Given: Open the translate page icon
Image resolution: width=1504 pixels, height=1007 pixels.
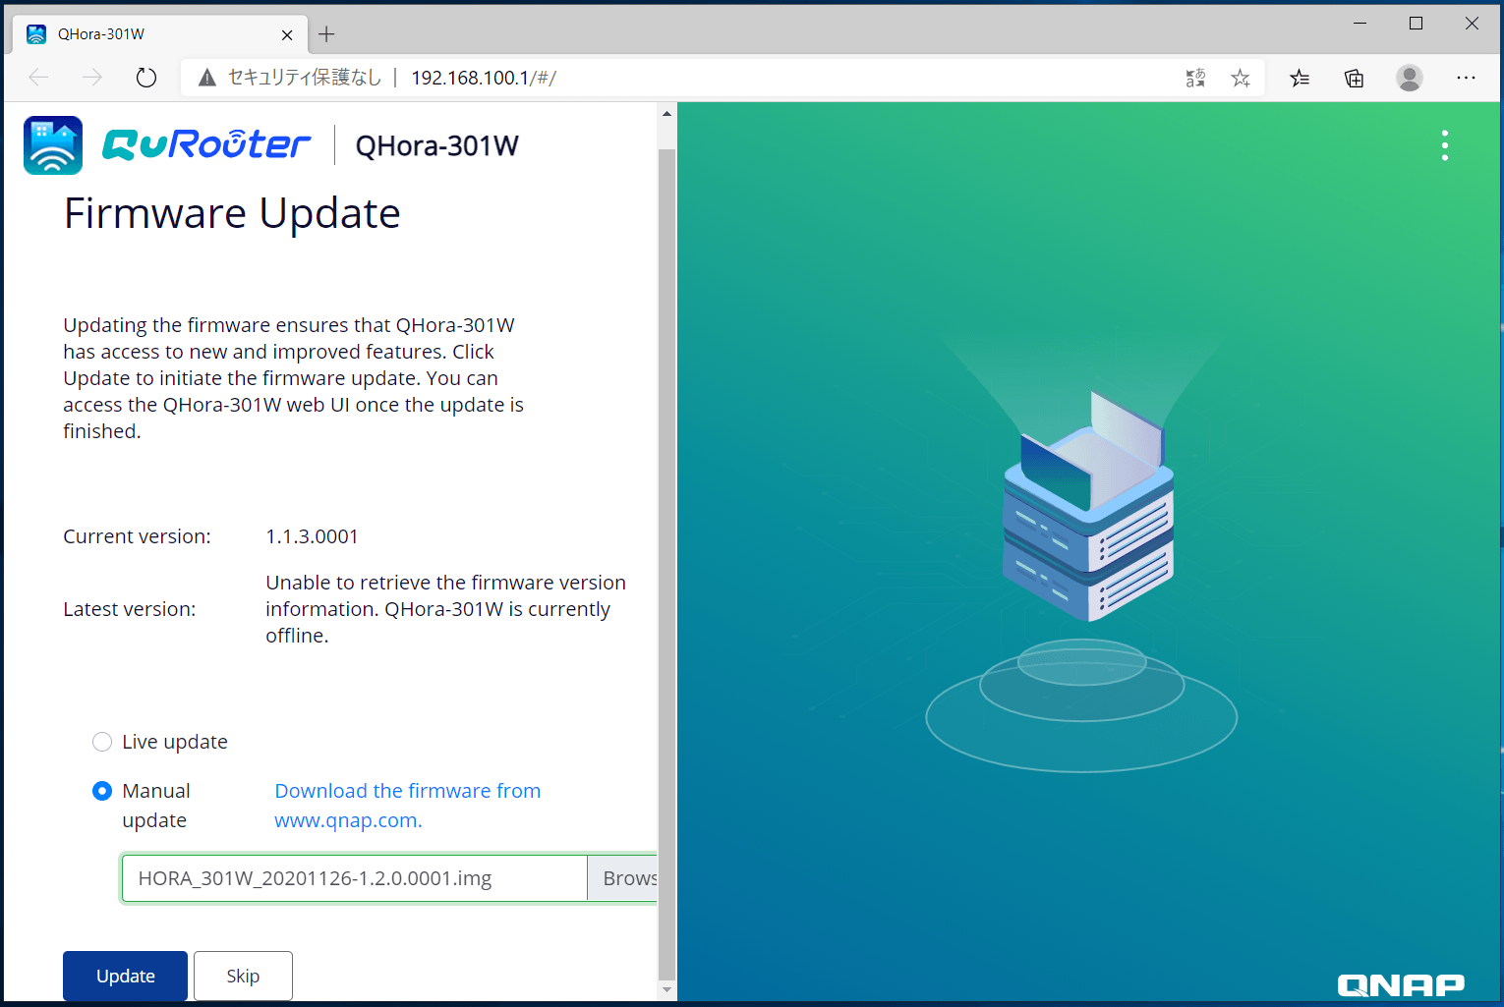Looking at the screenshot, I should (x=1195, y=78).
